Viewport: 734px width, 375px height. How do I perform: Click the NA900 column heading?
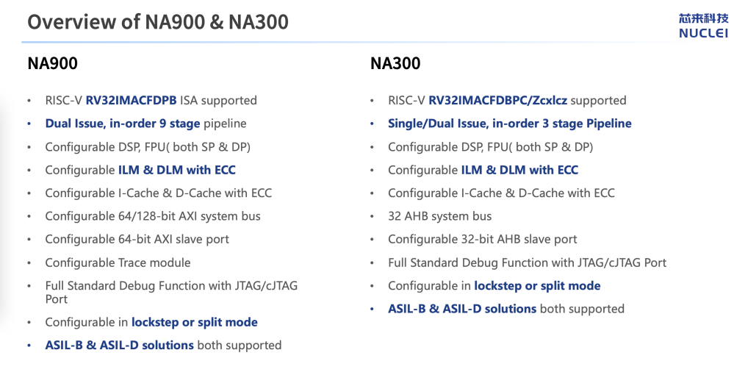point(52,63)
